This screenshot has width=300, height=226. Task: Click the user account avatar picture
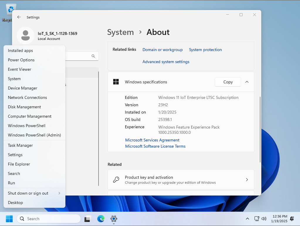click(x=26, y=36)
